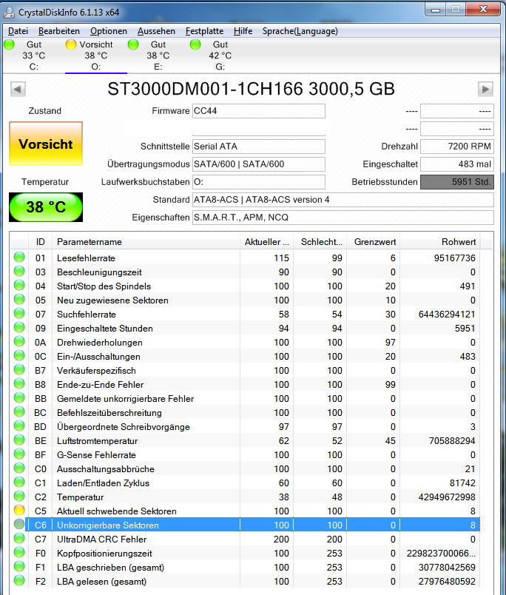The height and width of the screenshot is (595, 506).
Task: Click status orb of Beschleunigungszeit row
Action: click(x=19, y=272)
